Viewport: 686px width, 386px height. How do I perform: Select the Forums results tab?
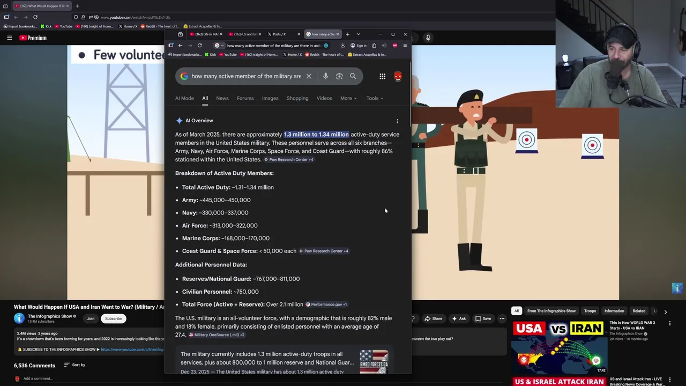click(245, 98)
